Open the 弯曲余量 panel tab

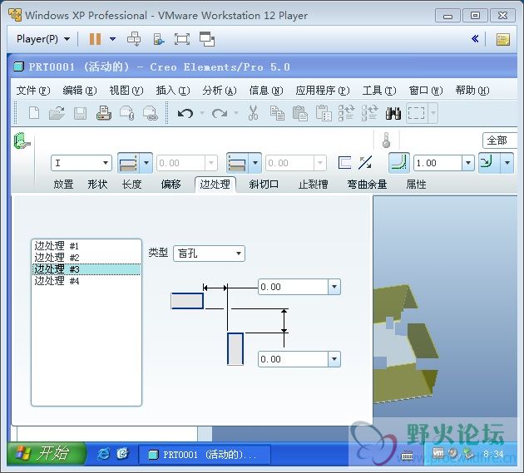click(368, 185)
